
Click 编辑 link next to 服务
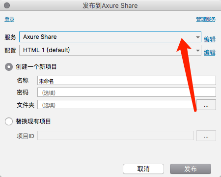pyautogui.click(x=210, y=39)
